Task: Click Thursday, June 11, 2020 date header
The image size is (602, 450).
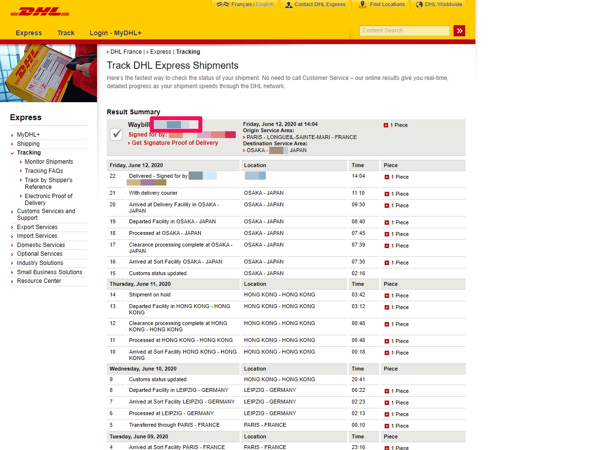Action: (x=140, y=284)
